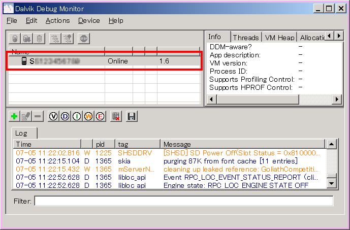Image resolution: width=350 pixels, height=230 pixels.
Task: Switch to the VM Heap tab
Action: (x=278, y=38)
